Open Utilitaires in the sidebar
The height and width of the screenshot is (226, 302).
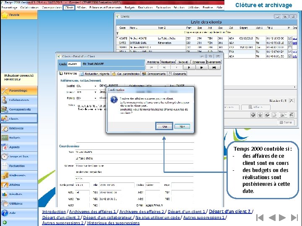pyautogui.click(x=19, y=203)
